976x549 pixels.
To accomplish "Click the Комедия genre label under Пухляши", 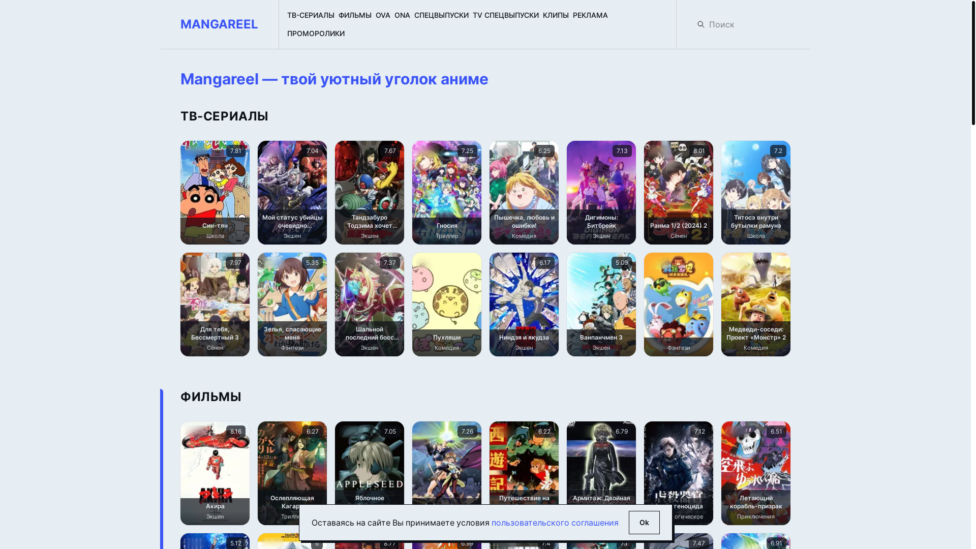I will tap(447, 348).
